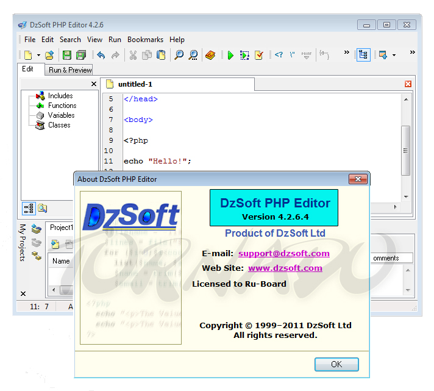Click the Cut scissors icon
Viewport: 434px width, 391px height.
(132, 55)
